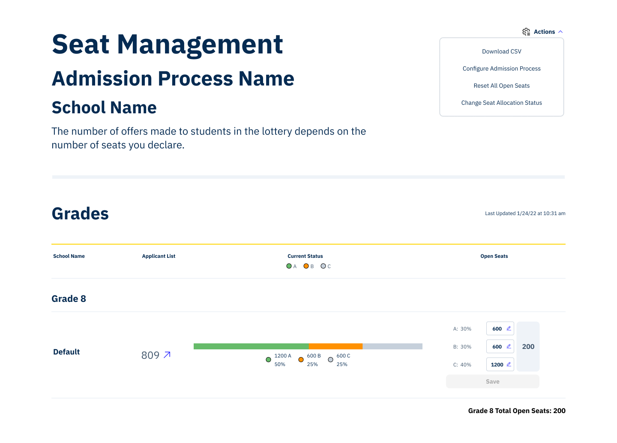Toggle the 1200 A marker under the bar

coord(269,360)
